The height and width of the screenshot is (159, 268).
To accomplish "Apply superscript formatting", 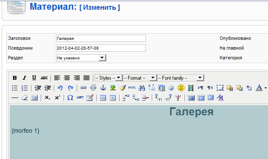I will (57, 98).
